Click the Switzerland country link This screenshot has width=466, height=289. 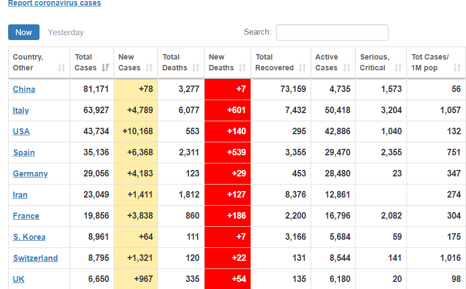35,258
